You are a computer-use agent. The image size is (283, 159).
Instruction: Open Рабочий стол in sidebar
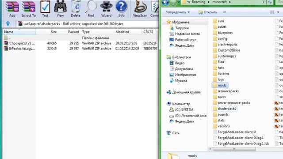[x=186, y=40]
